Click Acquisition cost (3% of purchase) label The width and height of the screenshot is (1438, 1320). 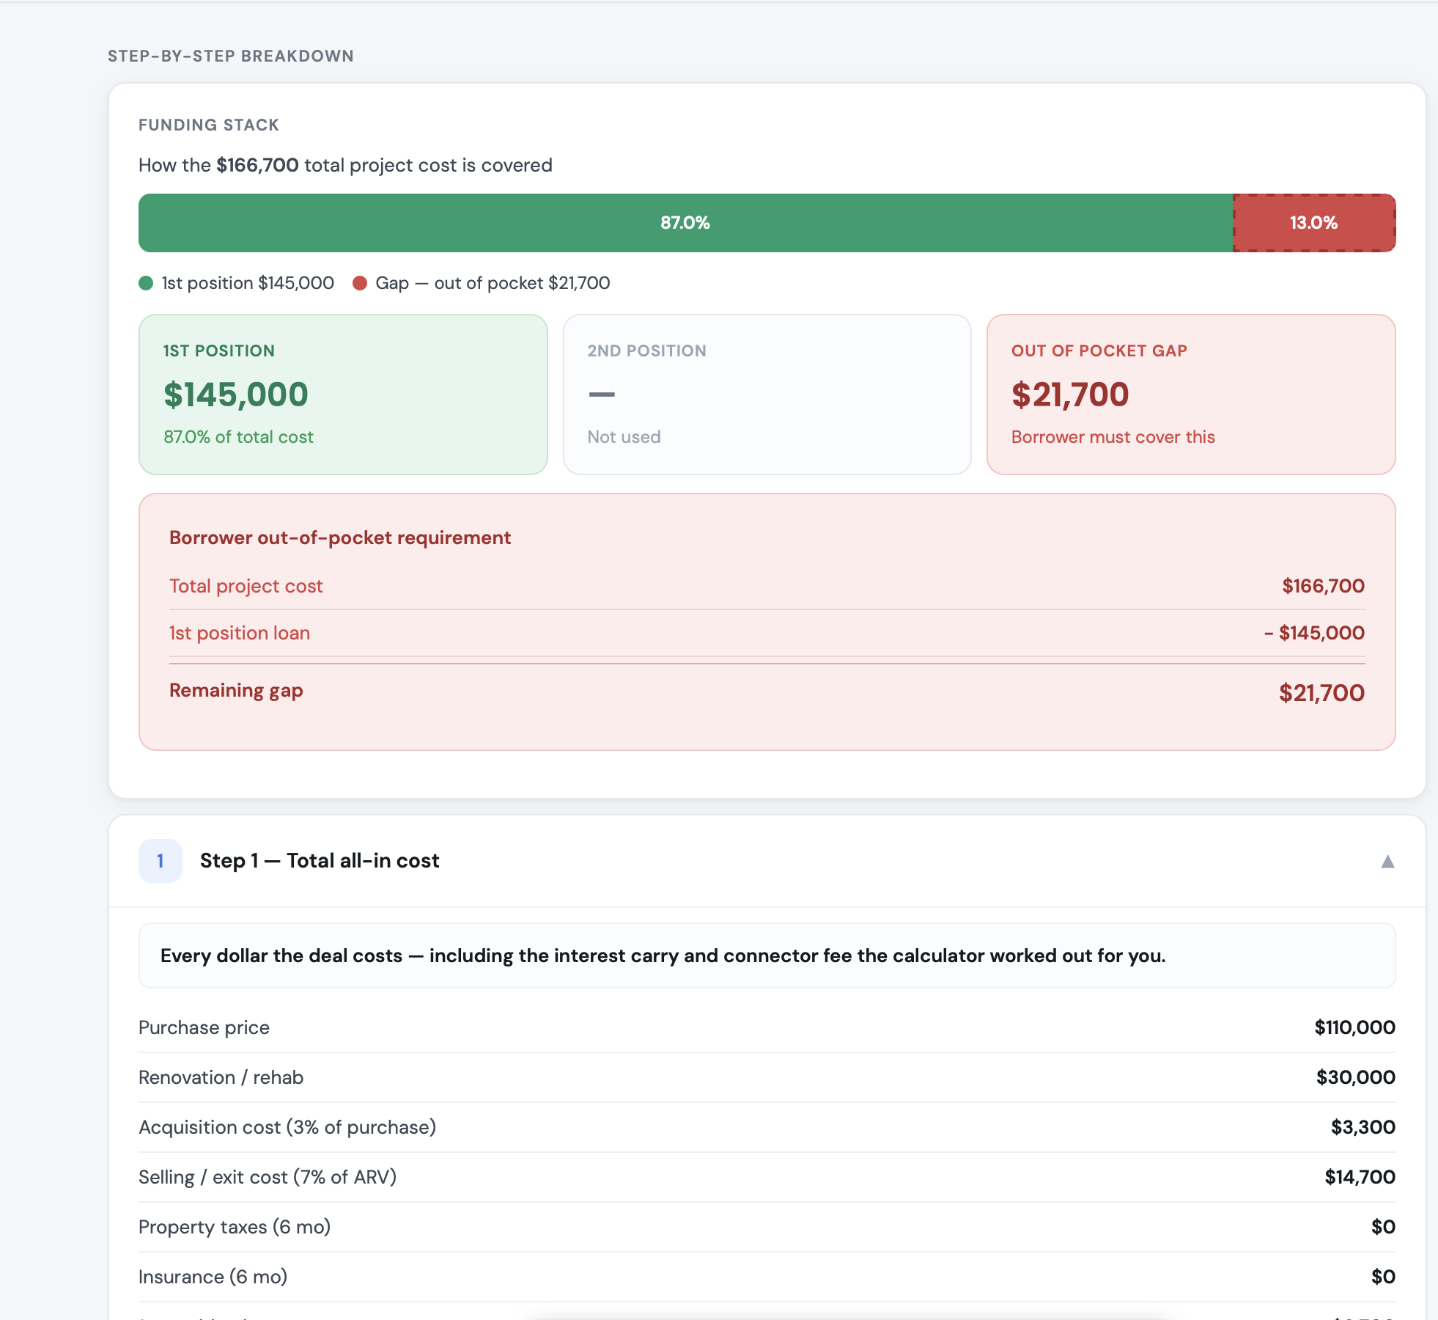coord(287,1127)
